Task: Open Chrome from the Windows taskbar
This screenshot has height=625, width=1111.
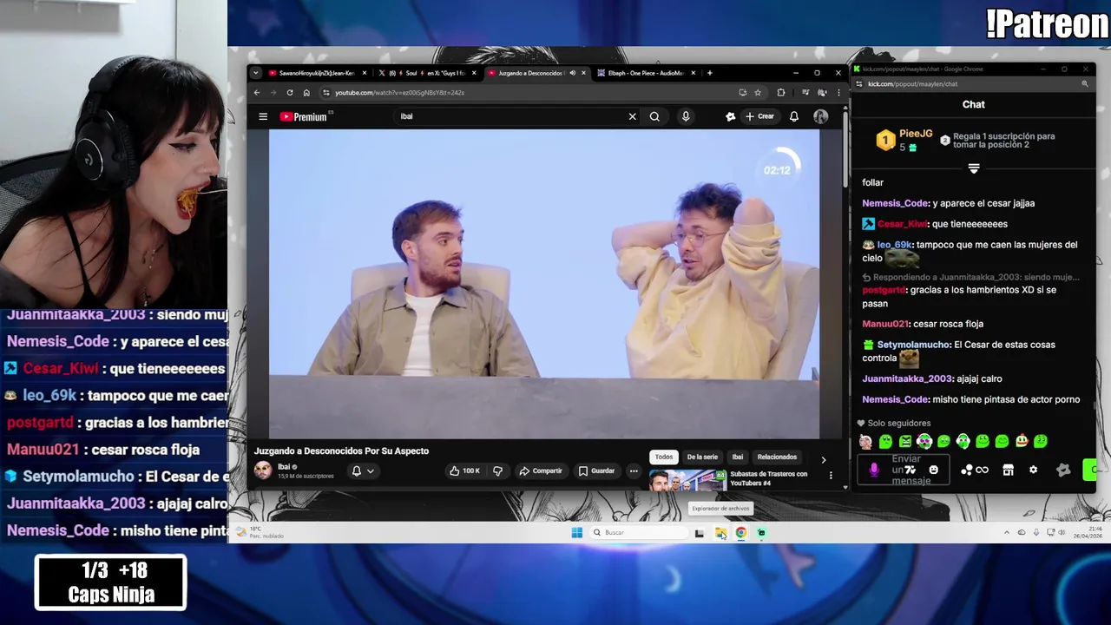Action: coord(741,532)
